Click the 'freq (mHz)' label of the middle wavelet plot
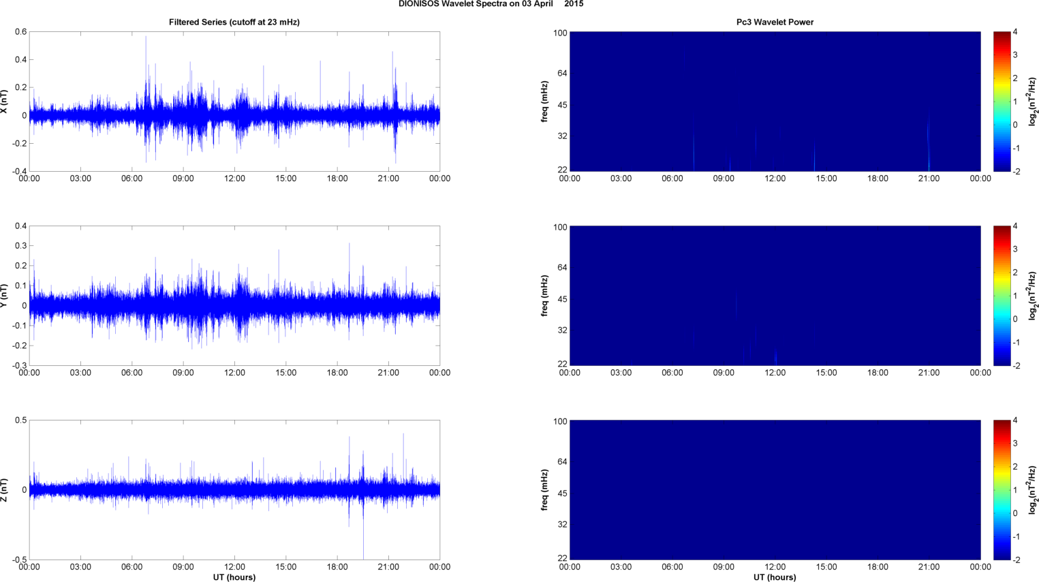Screen dimensions: 1039x582 click(x=545, y=296)
